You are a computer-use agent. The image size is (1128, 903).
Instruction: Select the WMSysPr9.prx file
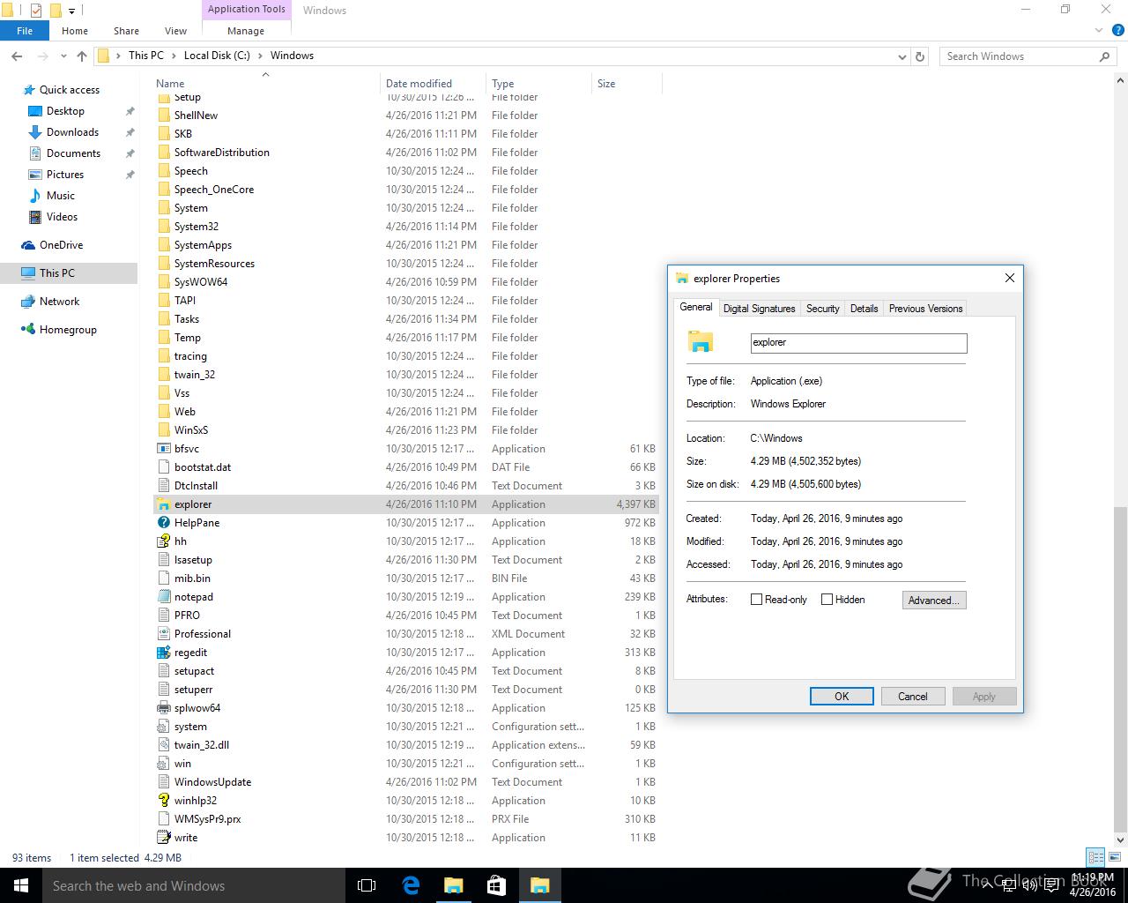click(406, 819)
